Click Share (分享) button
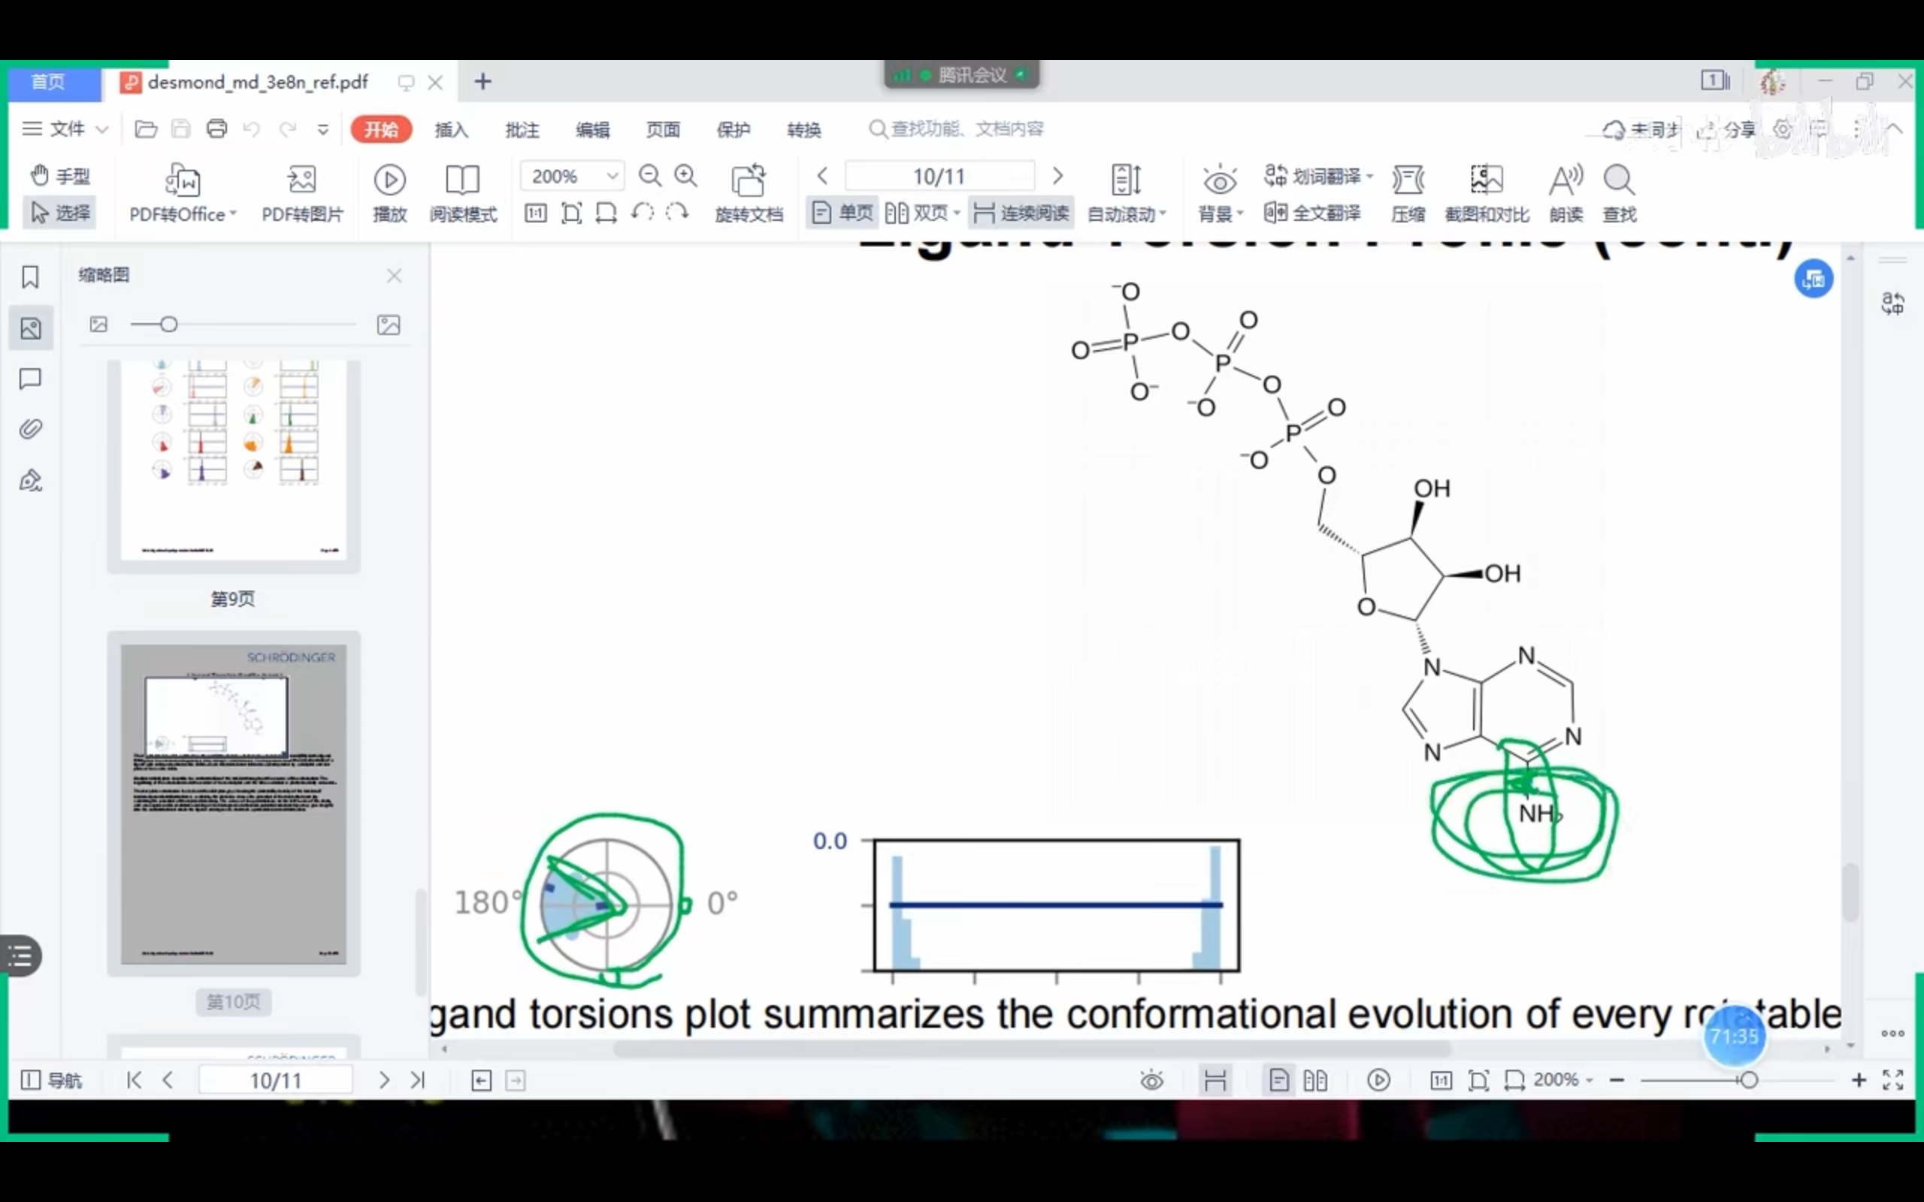 click(x=1726, y=129)
